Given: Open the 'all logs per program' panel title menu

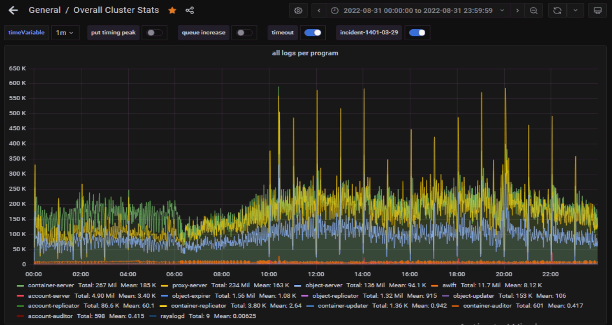Looking at the screenshot, I should (305, 53).
